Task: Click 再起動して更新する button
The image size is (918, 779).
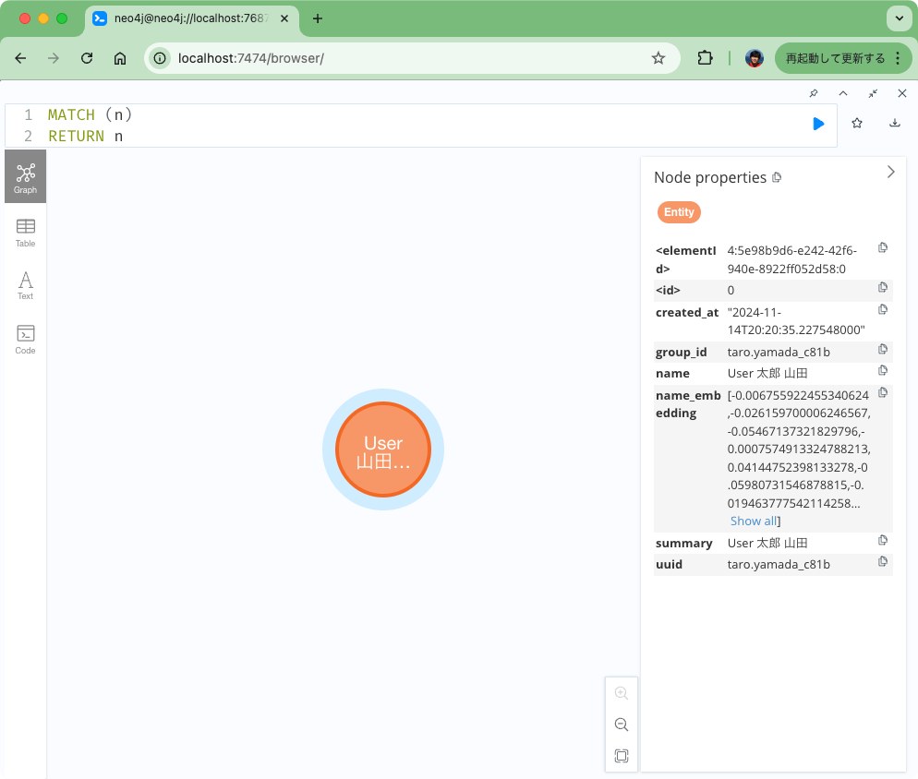Action: click(x=835, y=58)
